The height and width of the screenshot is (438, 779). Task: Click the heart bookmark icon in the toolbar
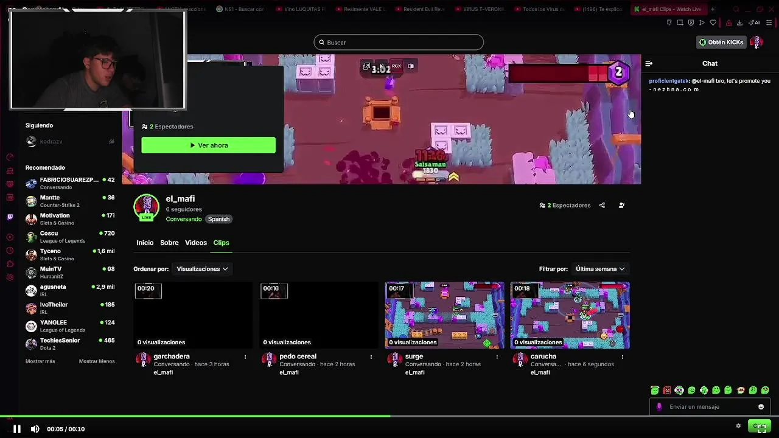(713, 23)
